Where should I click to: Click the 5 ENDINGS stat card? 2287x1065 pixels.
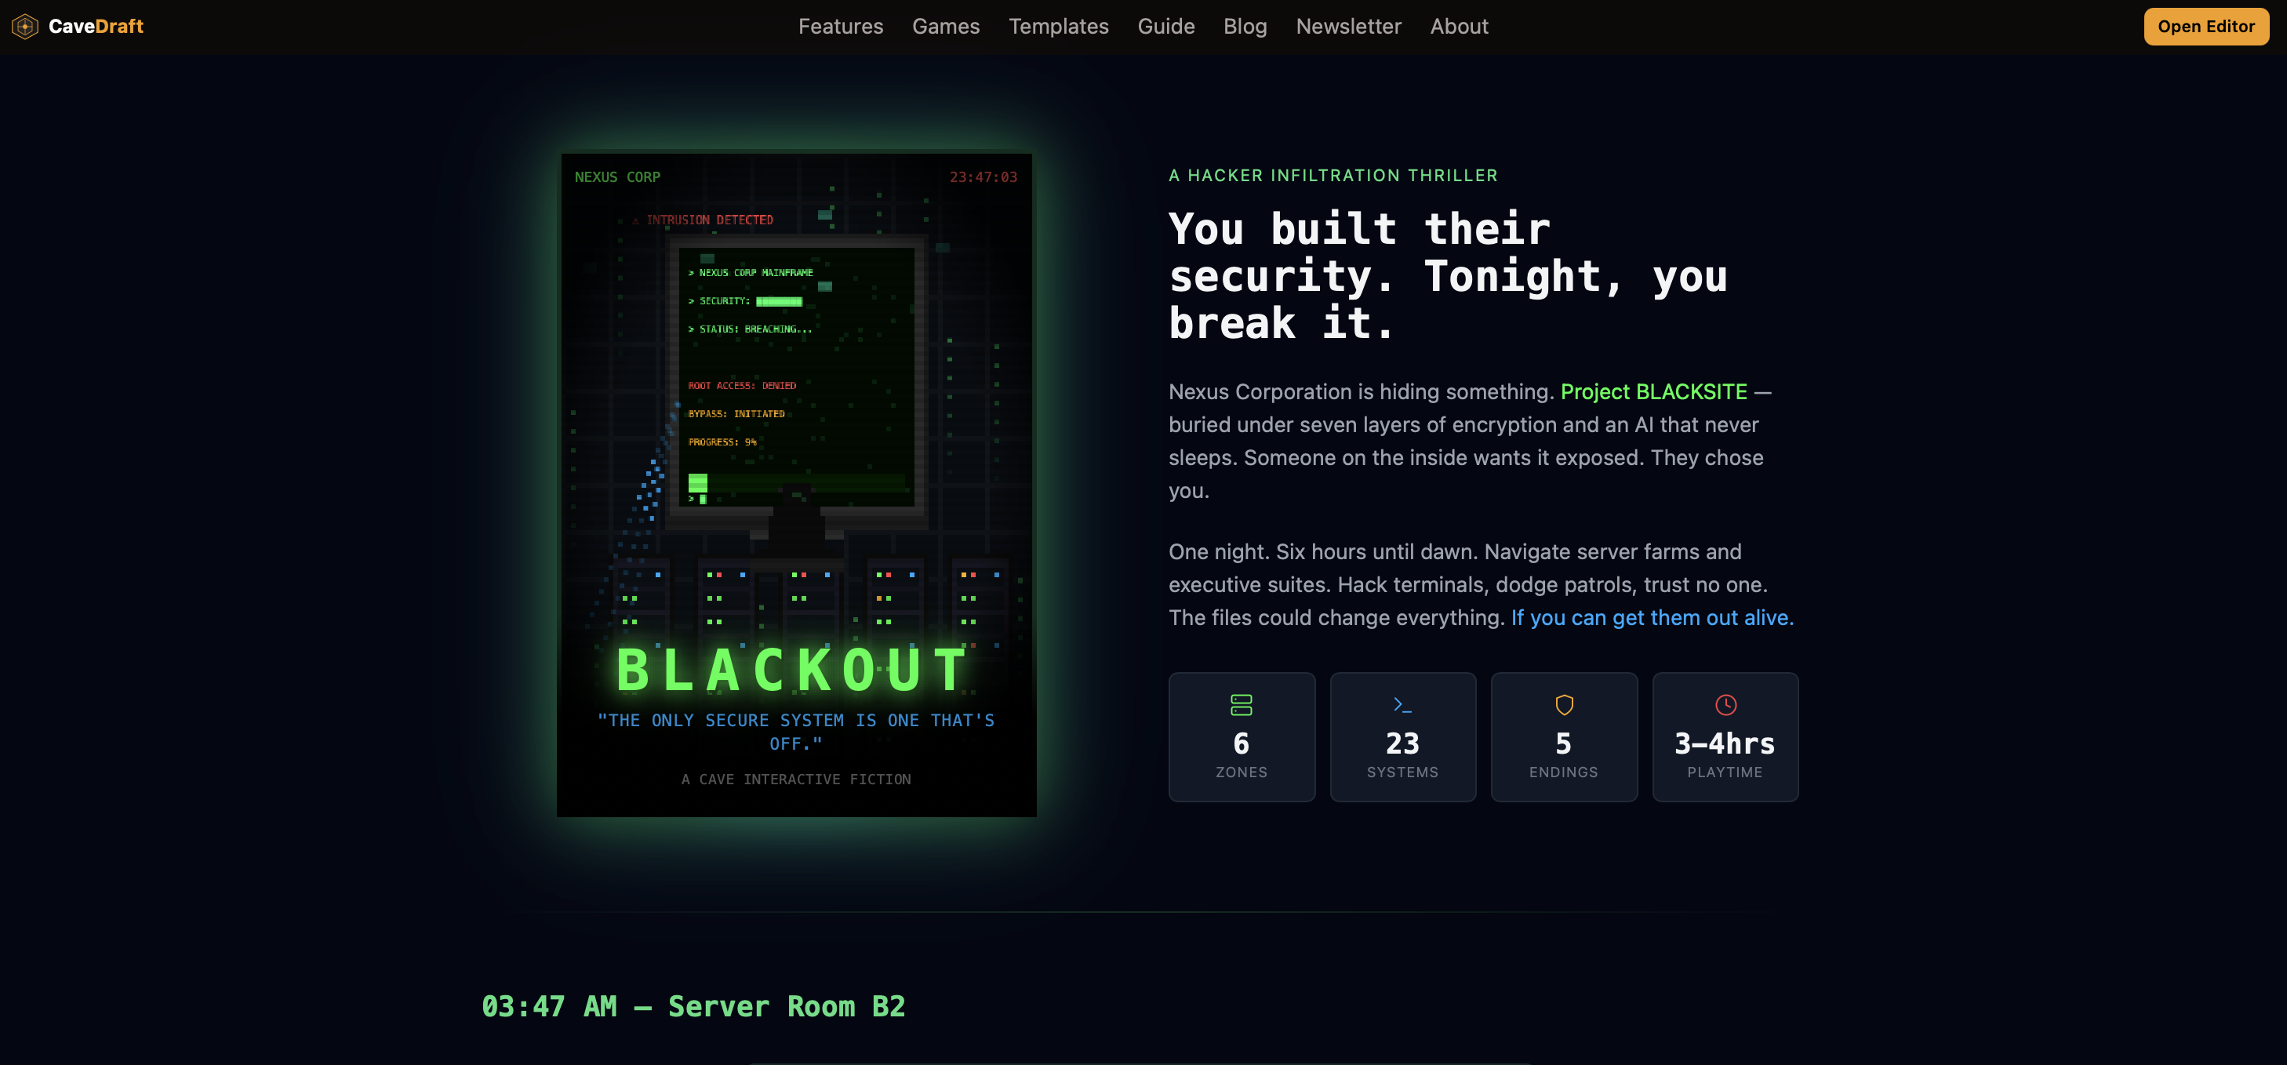point(1563,736)
